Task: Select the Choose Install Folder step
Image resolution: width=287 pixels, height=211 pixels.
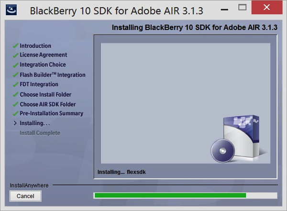Action: tap(45, 94)
